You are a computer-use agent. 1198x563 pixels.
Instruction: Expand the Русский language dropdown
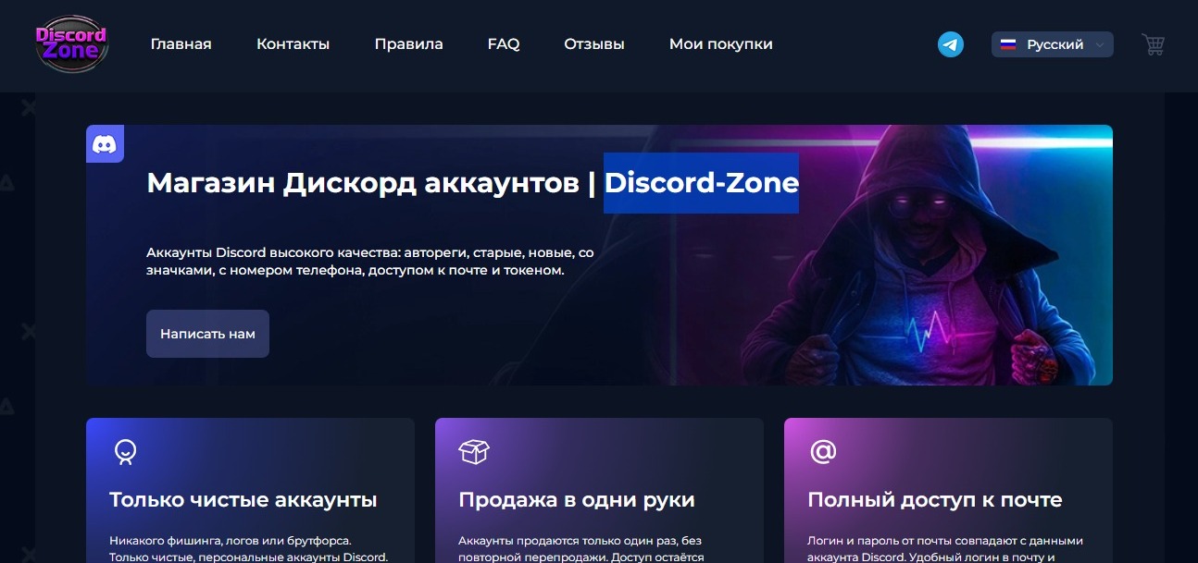point(1053,44)
